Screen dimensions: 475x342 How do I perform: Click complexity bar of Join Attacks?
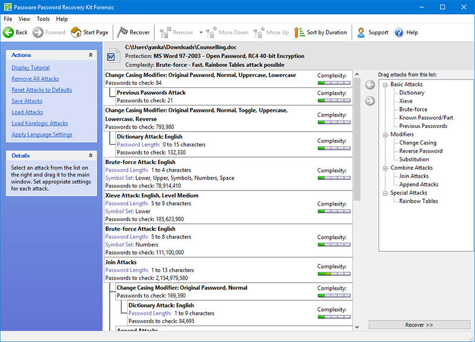(334, 274)
